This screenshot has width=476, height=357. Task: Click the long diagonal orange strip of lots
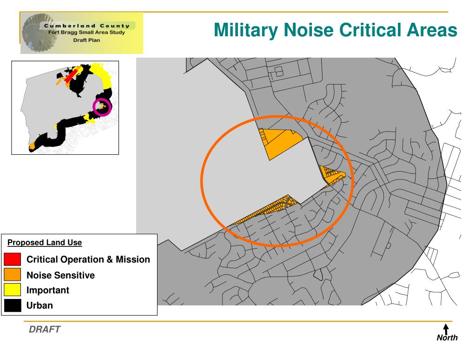click(x=265, y=210)
